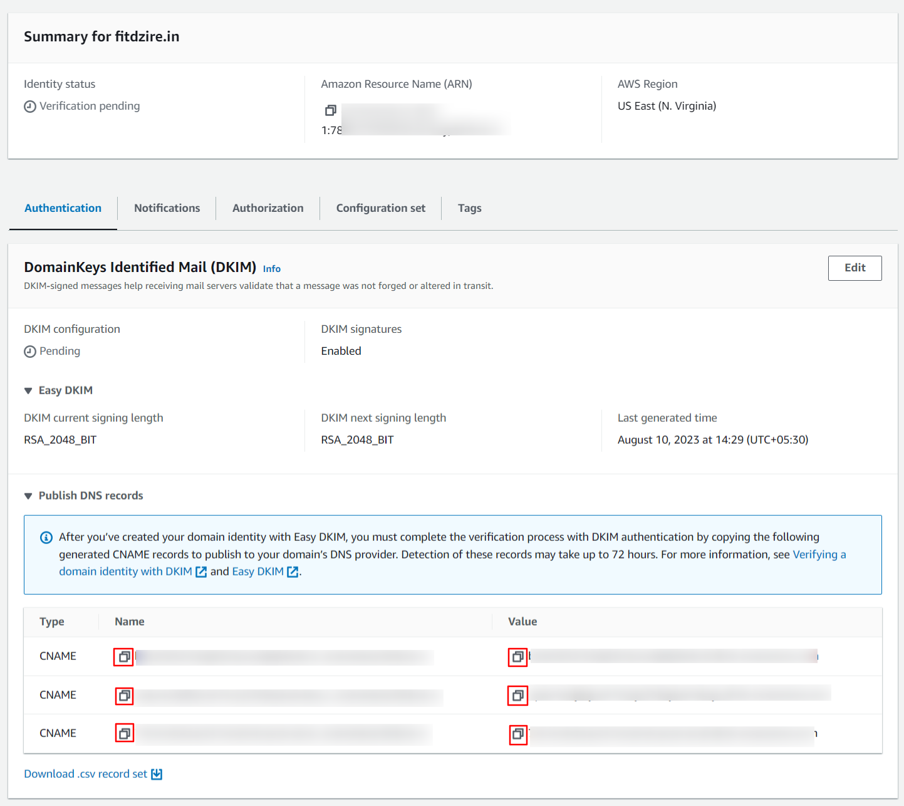Click the Edit button for DKIM

855,268
